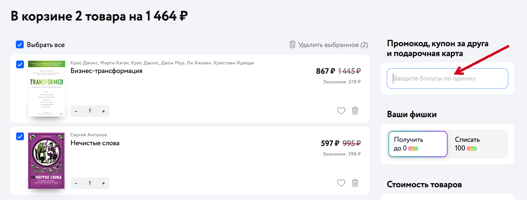The image size is (527, 200).
Task: Add Бизнес-трансформация to favorites with heart icon
Action: tap(341, 111)
